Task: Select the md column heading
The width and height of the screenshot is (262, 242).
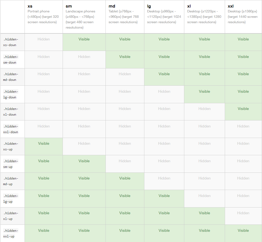Action: pyautogui.click(x=112, y=6)
